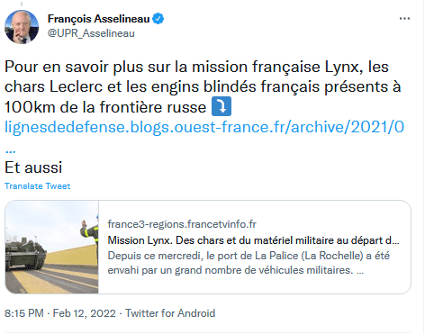
Task: Click the Translate Tweet link
Action: coord(38,186)
